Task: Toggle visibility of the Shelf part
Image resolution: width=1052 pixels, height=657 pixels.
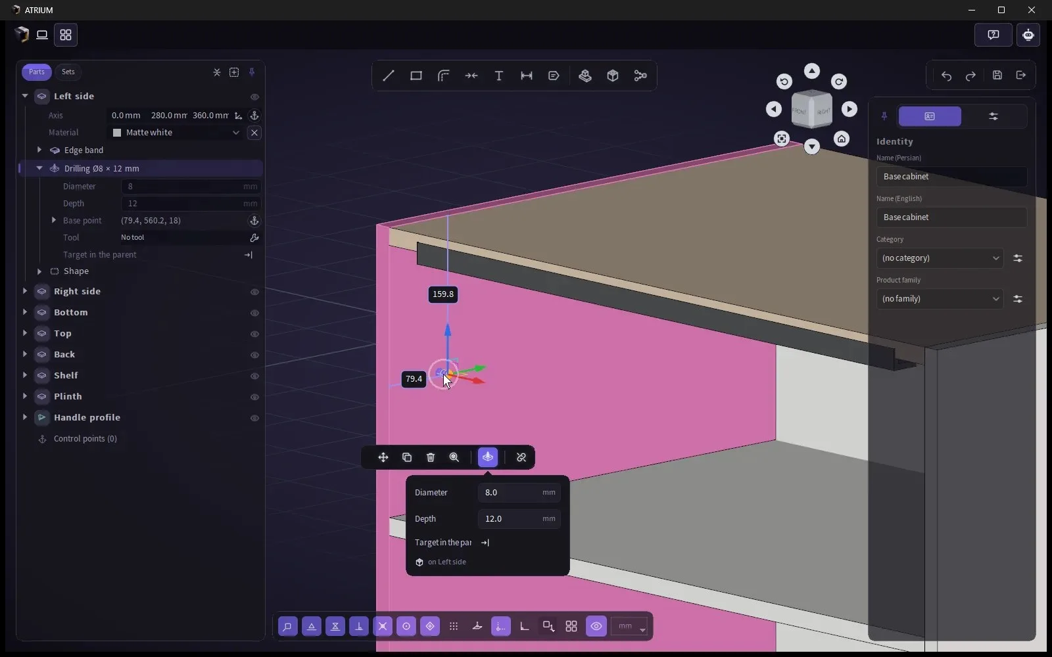Action: point(254,376)
